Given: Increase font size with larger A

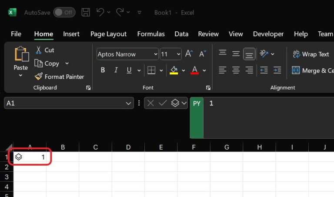Looking at the screenshot, I should tap(189, 53).
